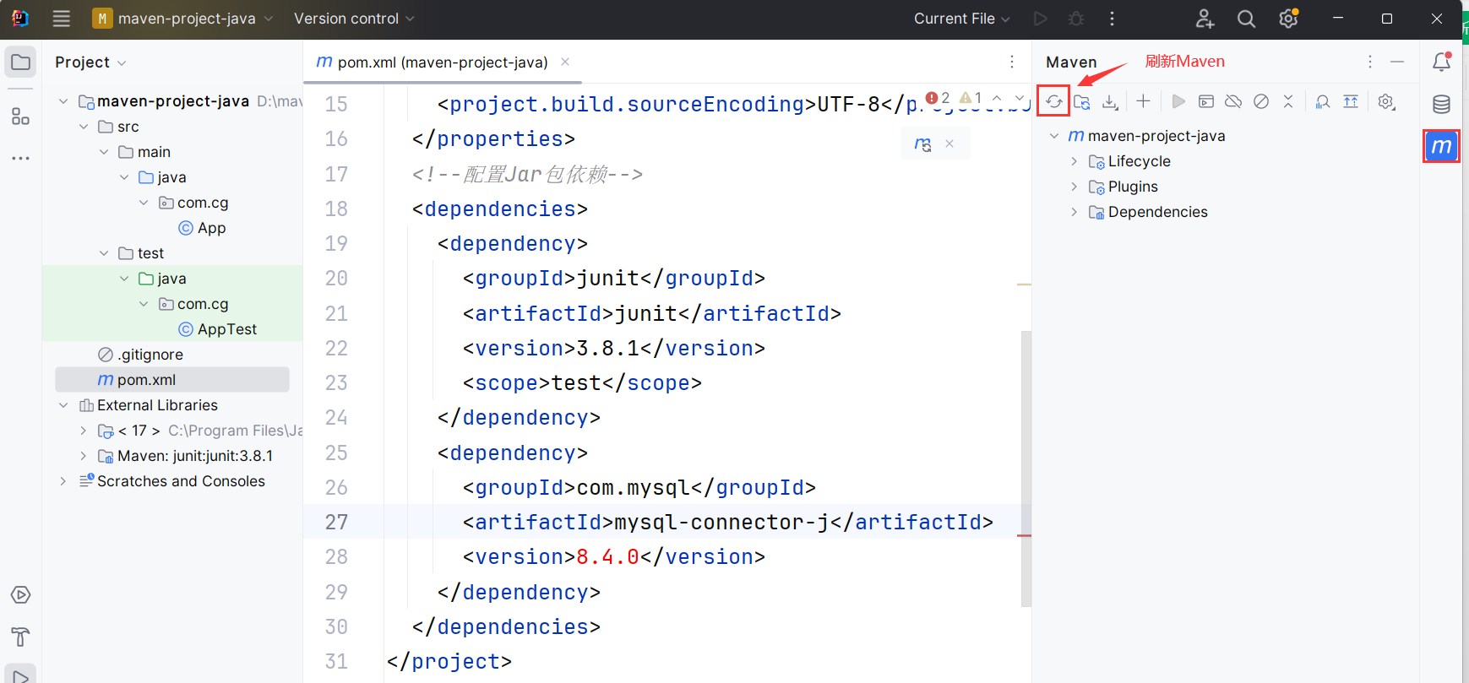Select pom.xml in project tree
This screenshot has width=1469, height=683.
coord(172,380)
